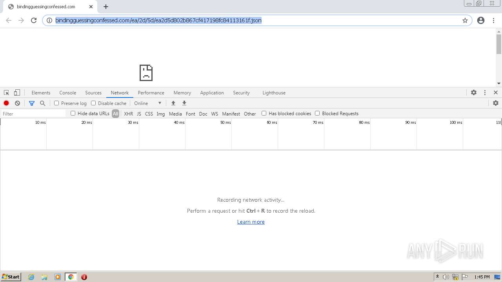Switch to the Memory tab
The height and width of the screenshot is (282, 502).
point(182,93)
